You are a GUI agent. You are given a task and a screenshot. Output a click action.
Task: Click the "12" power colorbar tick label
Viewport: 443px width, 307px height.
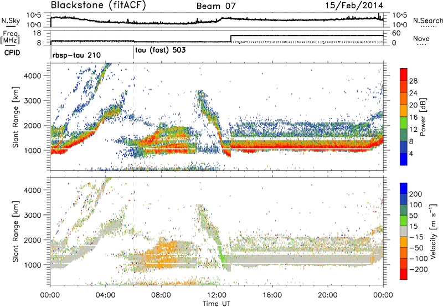pos(413,130)
